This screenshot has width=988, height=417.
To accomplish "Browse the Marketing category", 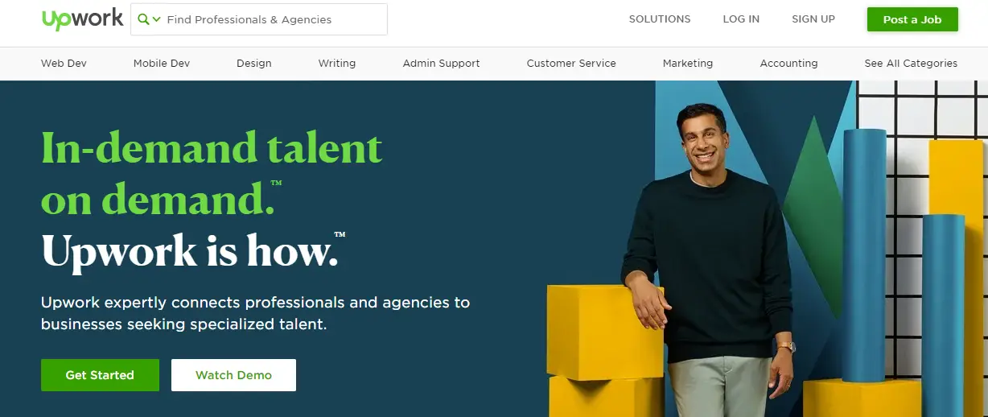I will 688,64.
